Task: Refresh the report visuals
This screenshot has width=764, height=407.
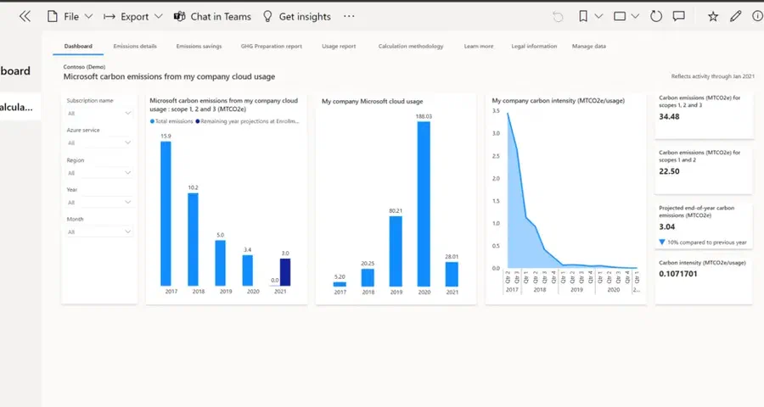Action: 656,17
